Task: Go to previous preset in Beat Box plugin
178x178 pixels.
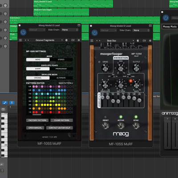Action: tap(97, 40)
